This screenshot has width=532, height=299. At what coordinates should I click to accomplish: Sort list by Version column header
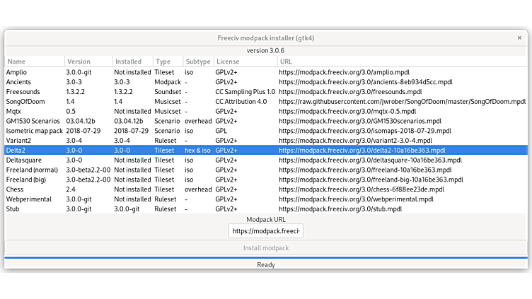[88, 61]
